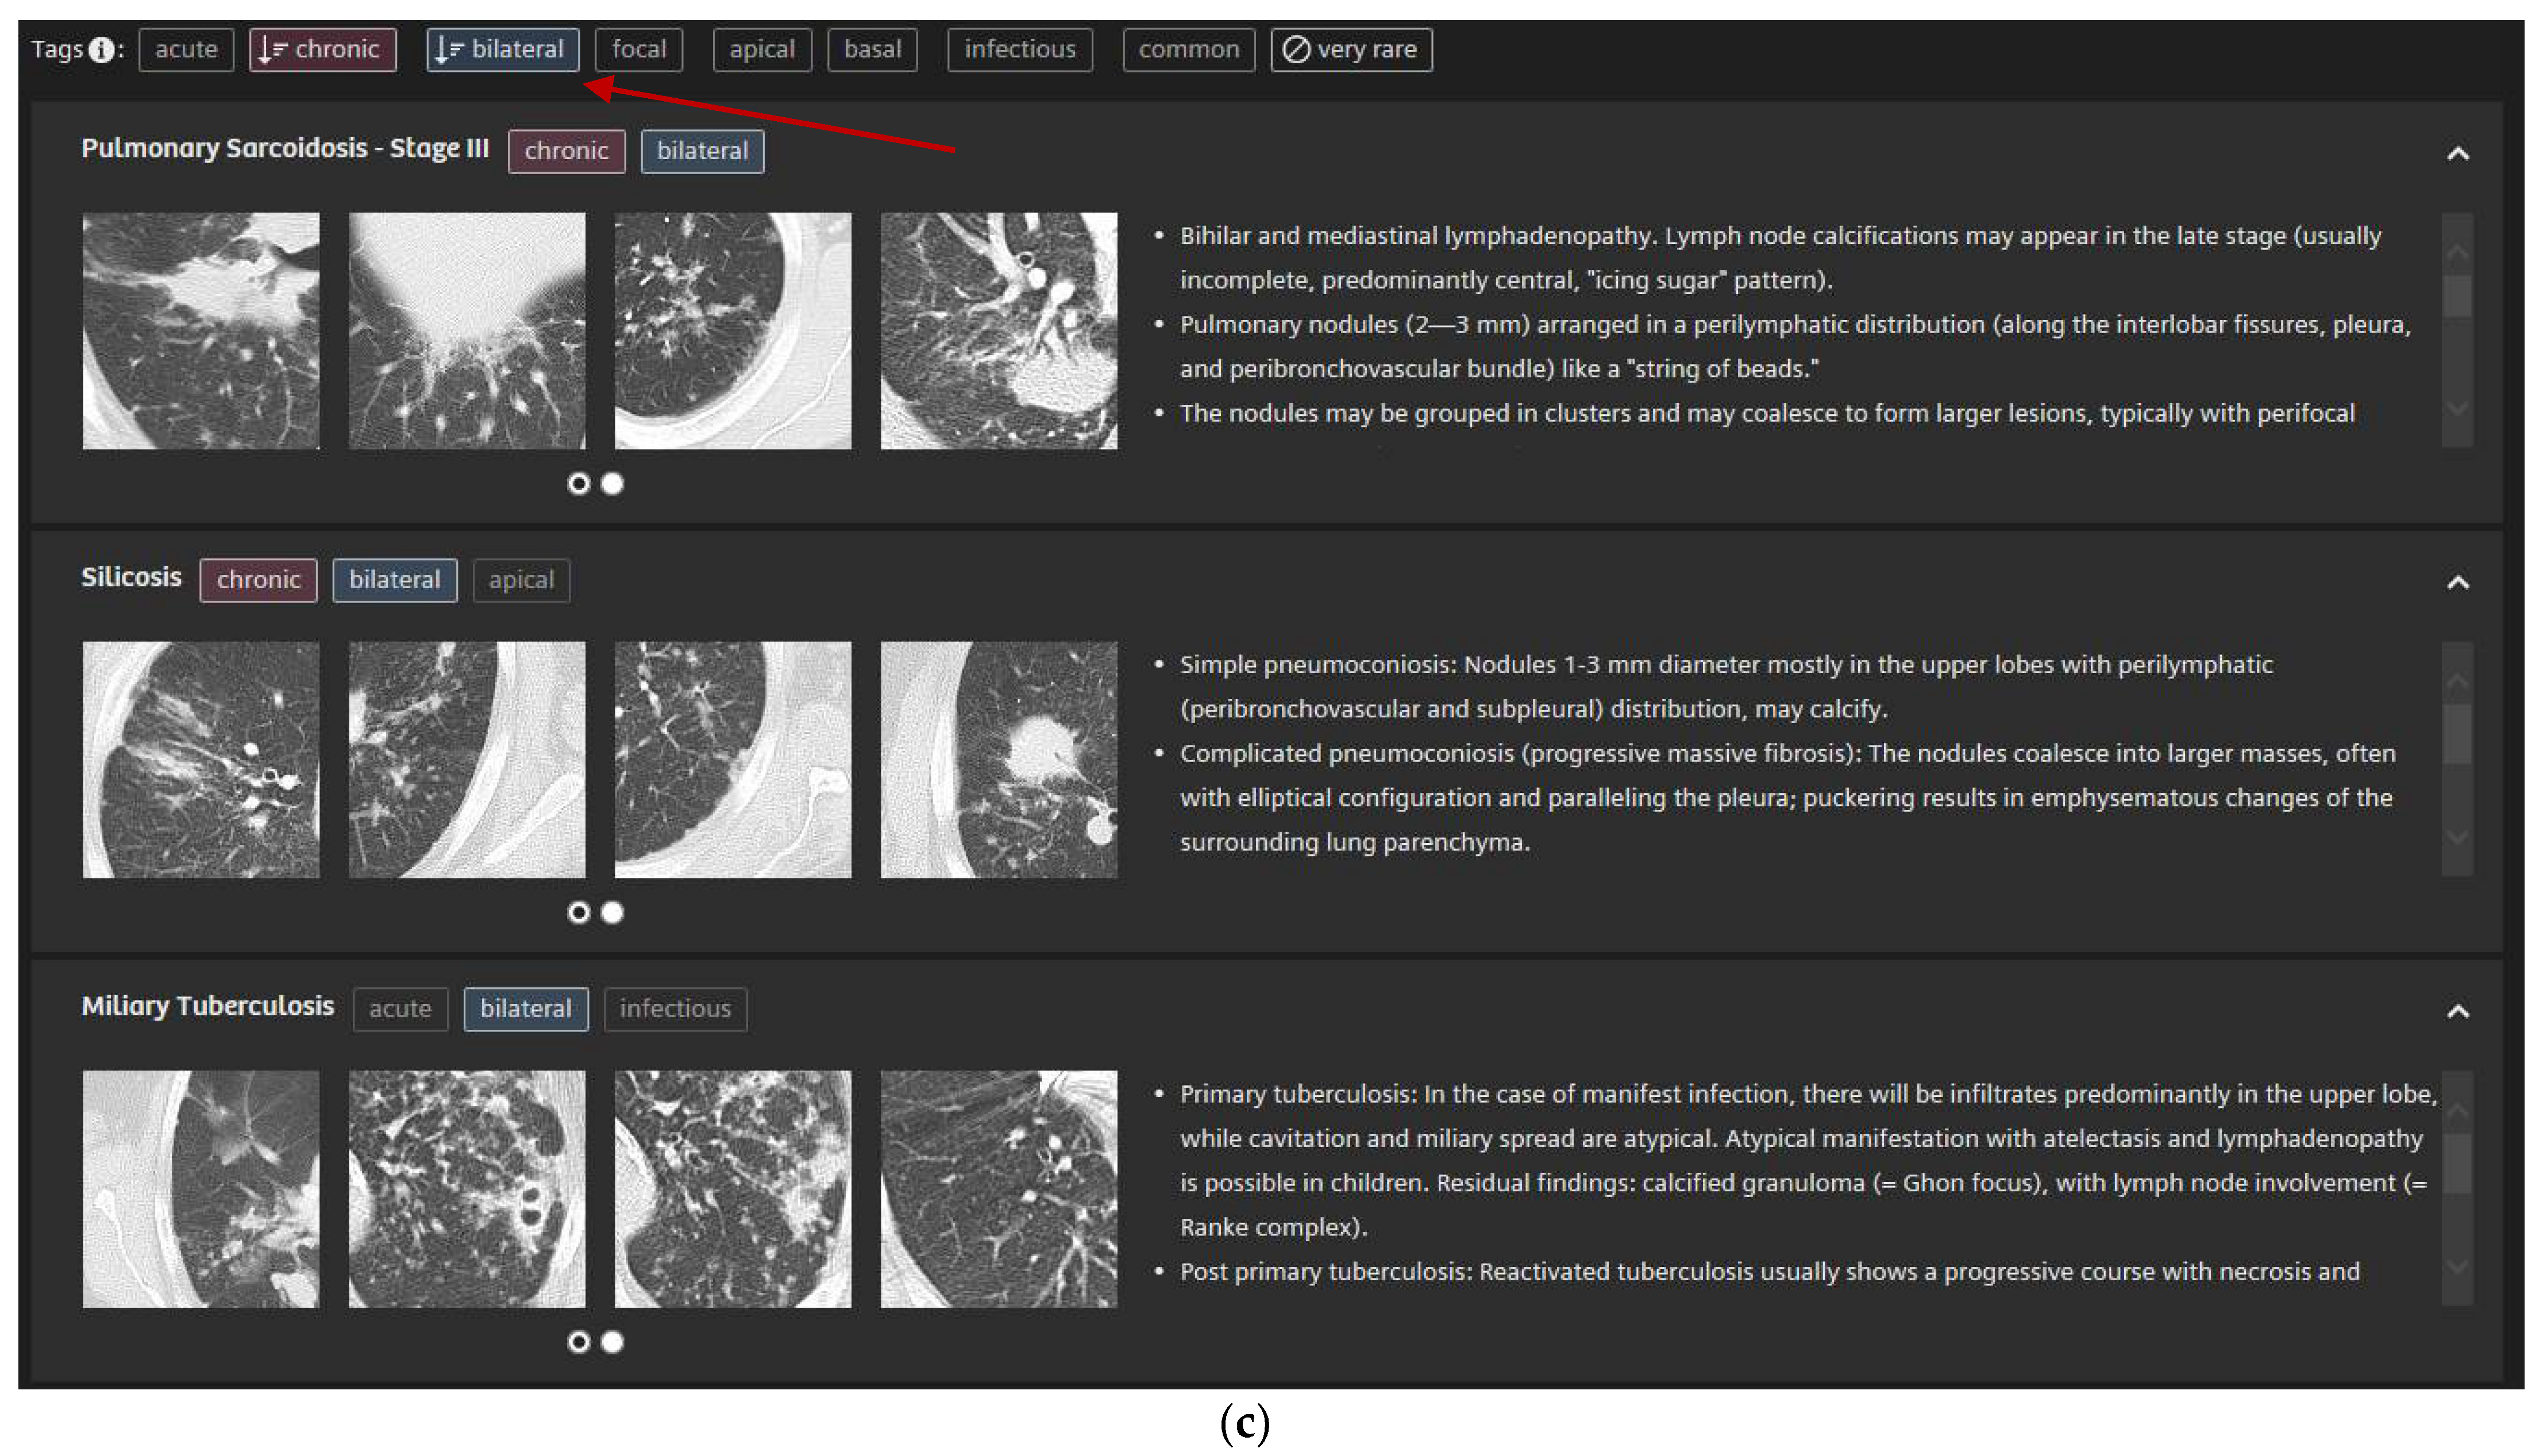Open second CT thumbnail of Silicosis
Viewport: 2547px width, 1456px height.
click(x=467, y=760)
